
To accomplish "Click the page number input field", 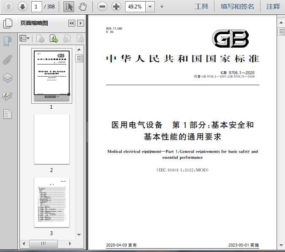I will pos(37,7).
